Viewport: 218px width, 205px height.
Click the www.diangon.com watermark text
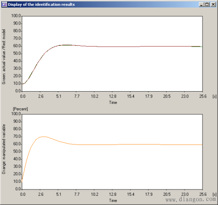191,199
